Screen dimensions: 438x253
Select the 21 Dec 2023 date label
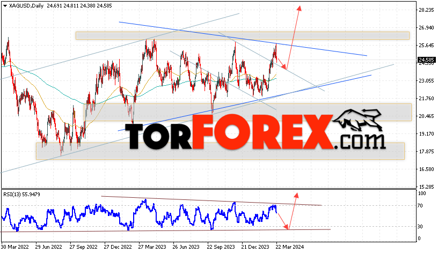(x=255, y=247)
